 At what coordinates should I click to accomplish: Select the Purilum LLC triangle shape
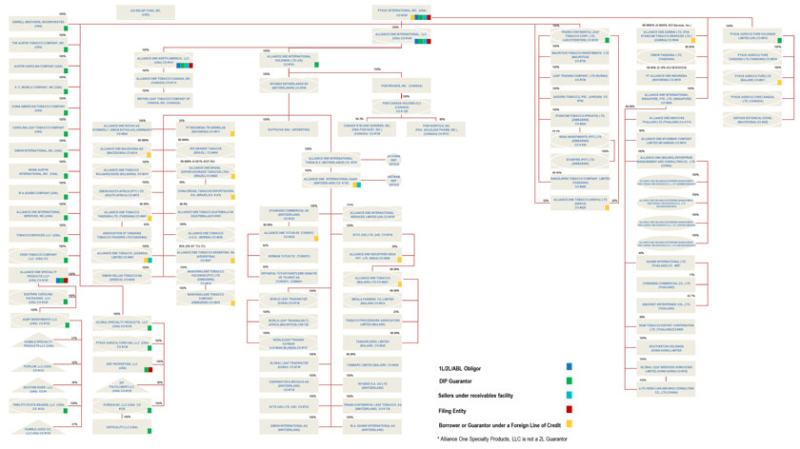tap(38, 366)
